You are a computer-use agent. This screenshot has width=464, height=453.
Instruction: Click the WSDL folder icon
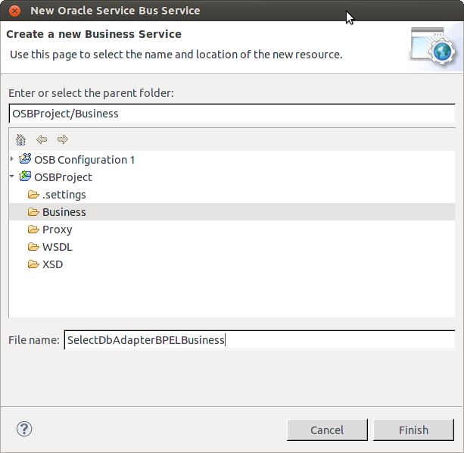tap(33, 247)
